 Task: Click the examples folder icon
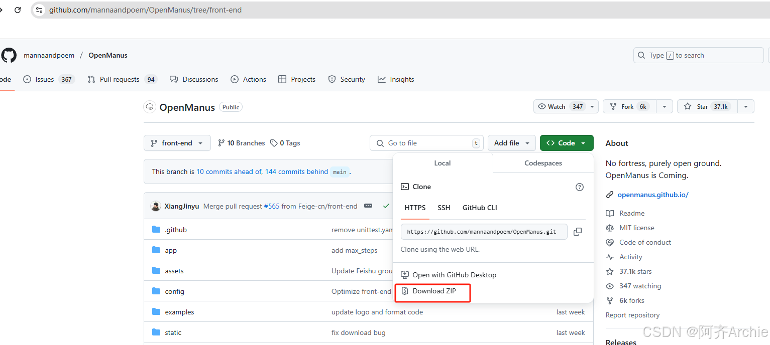tap(156, 312)
